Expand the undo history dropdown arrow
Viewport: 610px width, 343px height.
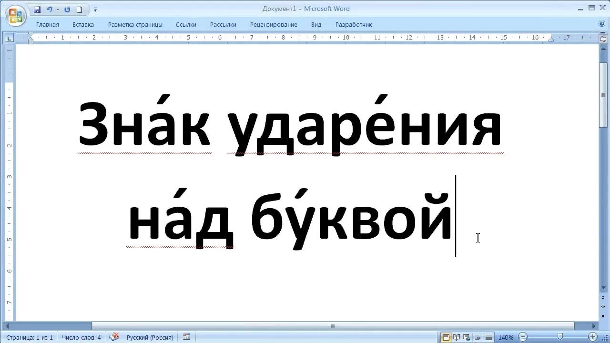(x=58, y=10)
